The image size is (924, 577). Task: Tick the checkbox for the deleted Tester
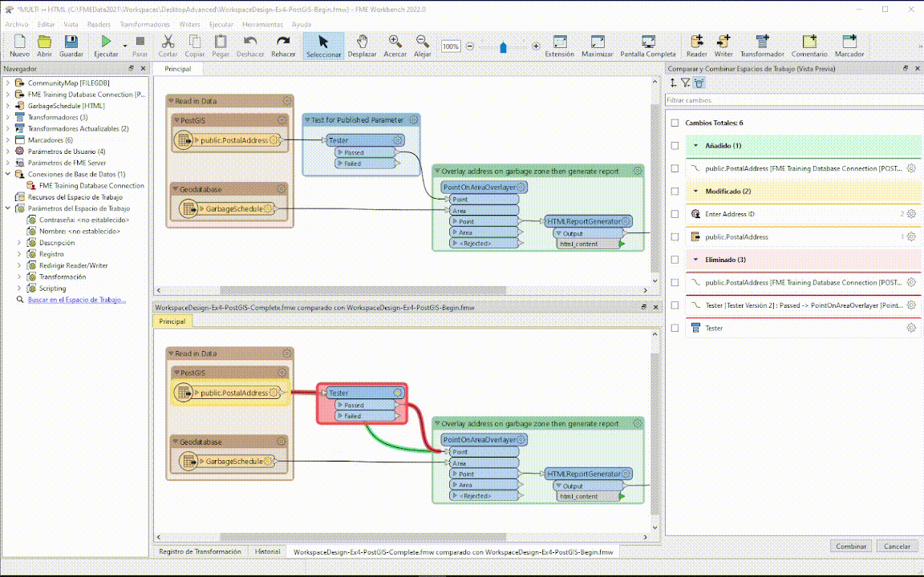click(675, 328)
